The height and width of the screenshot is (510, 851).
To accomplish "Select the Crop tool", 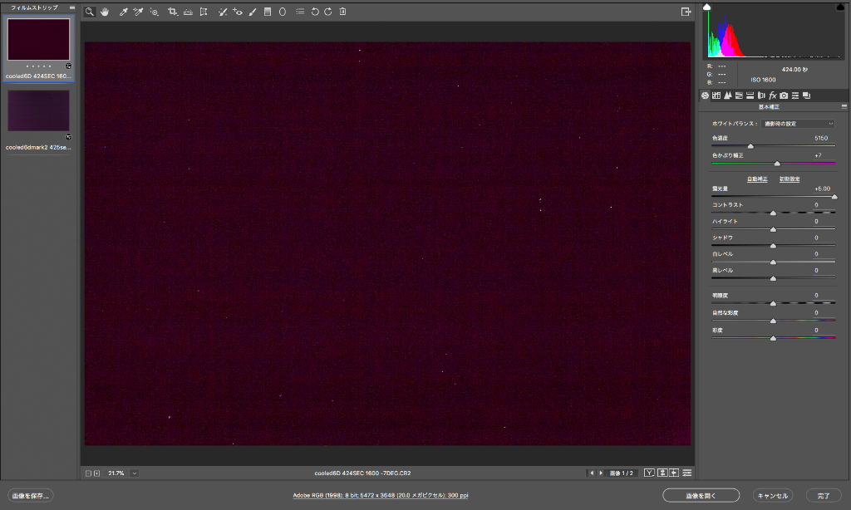I will tap(172, 12).
